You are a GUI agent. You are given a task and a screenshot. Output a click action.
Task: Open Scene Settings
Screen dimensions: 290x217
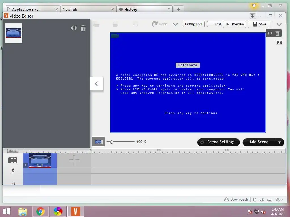218,142
